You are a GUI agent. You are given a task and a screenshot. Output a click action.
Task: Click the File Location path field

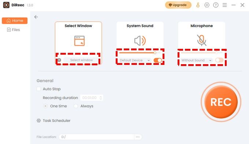click(97, 137)
